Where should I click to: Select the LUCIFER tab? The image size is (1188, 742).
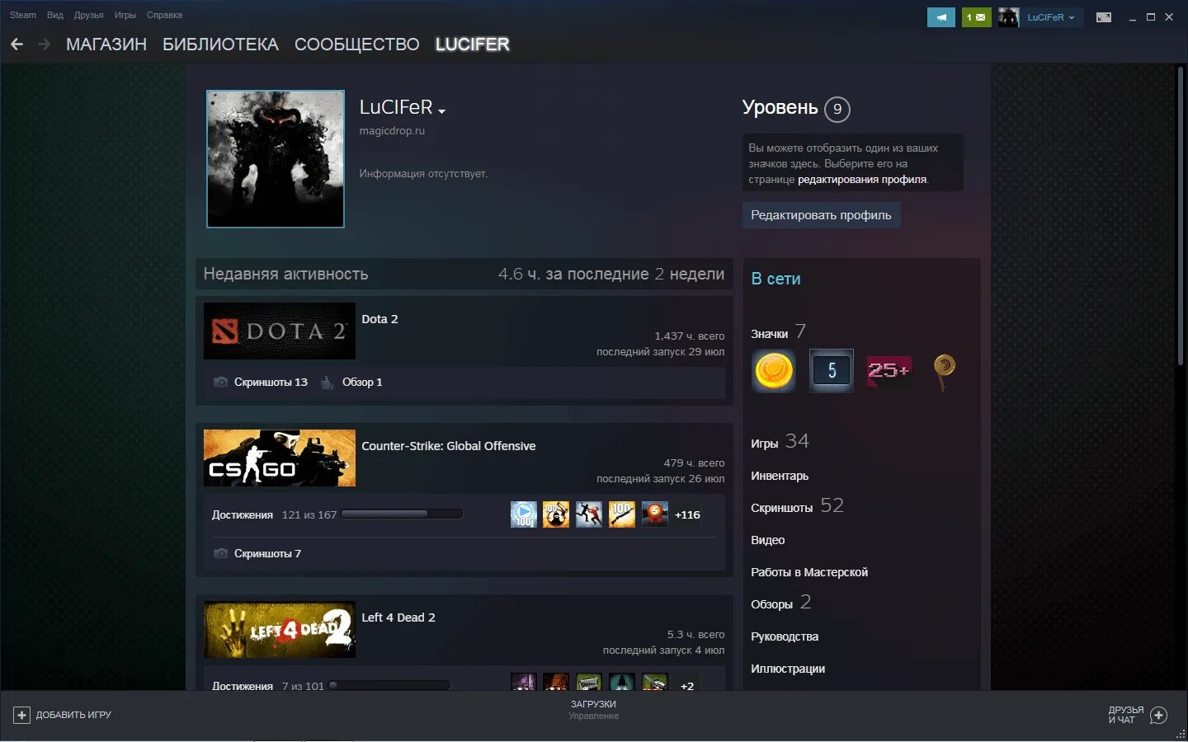[x=473, y=45]
